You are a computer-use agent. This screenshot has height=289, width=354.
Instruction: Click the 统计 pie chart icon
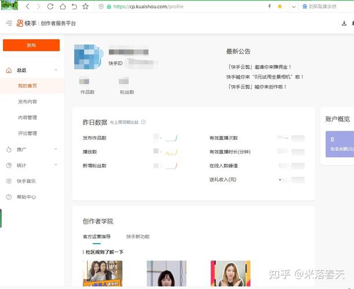click(x=9, y=165)
